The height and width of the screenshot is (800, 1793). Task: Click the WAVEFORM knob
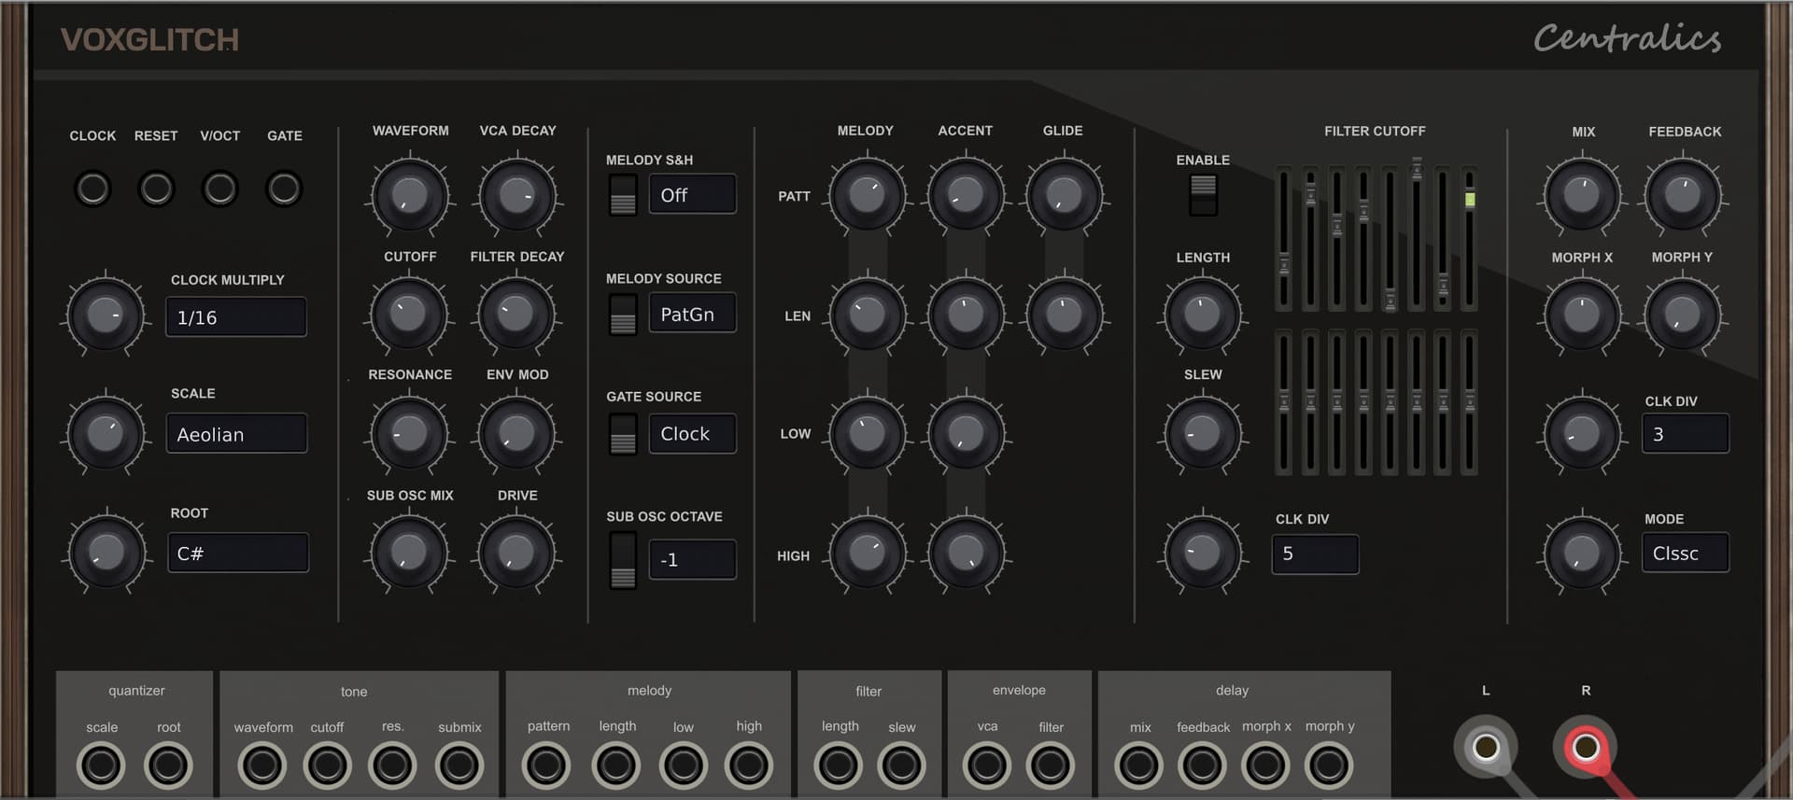[x=409, y=196]
